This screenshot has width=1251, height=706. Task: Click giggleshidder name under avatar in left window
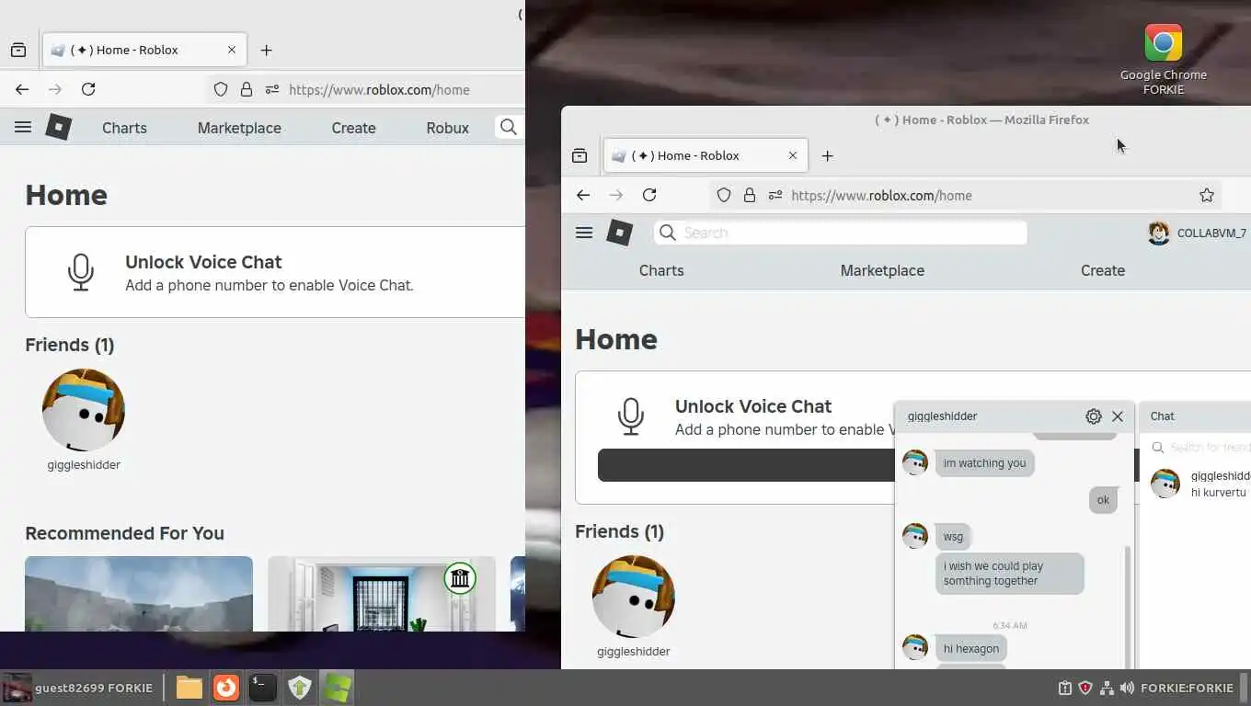click(84, 465)
